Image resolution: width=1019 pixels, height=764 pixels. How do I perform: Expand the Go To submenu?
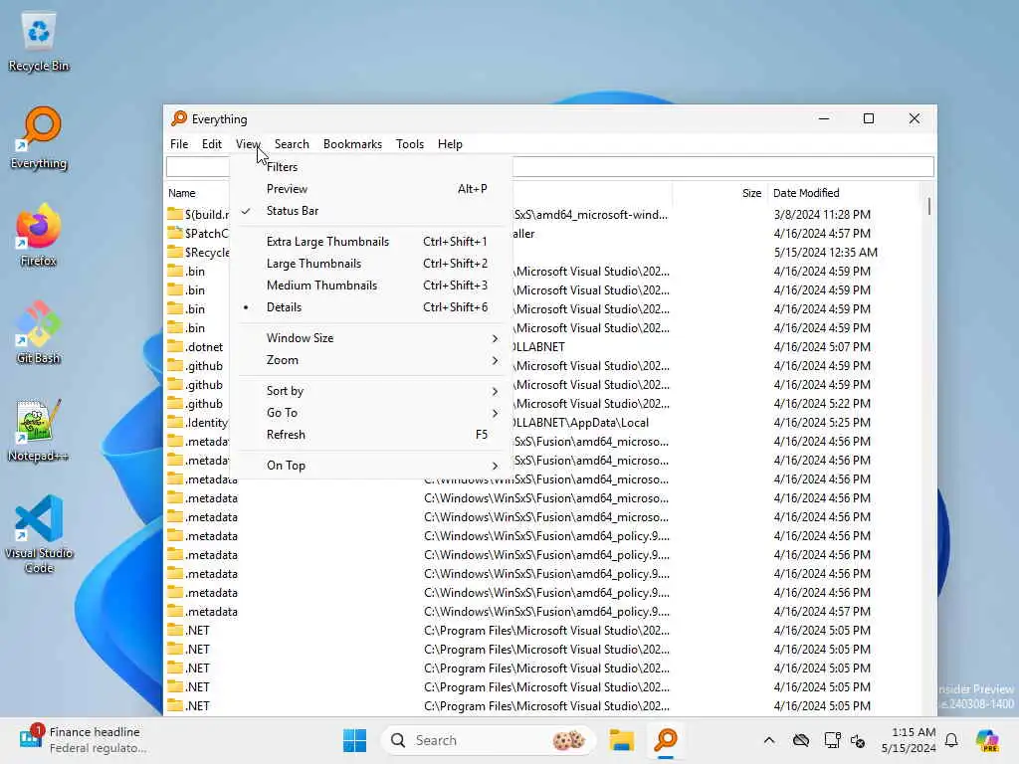click(372, 413)
